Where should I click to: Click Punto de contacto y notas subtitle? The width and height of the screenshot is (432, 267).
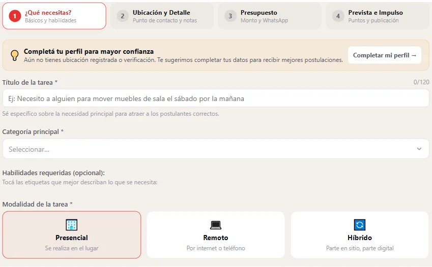(165, 20)
